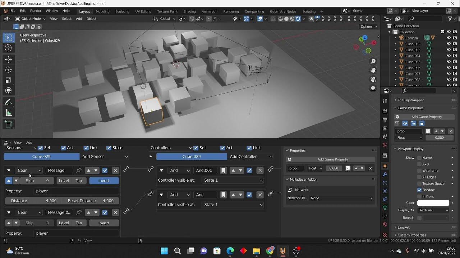This screenshot has height=258, width=460.
Task: Click the zoom magnifier viewport gizmo
Action: click(373, 62)
